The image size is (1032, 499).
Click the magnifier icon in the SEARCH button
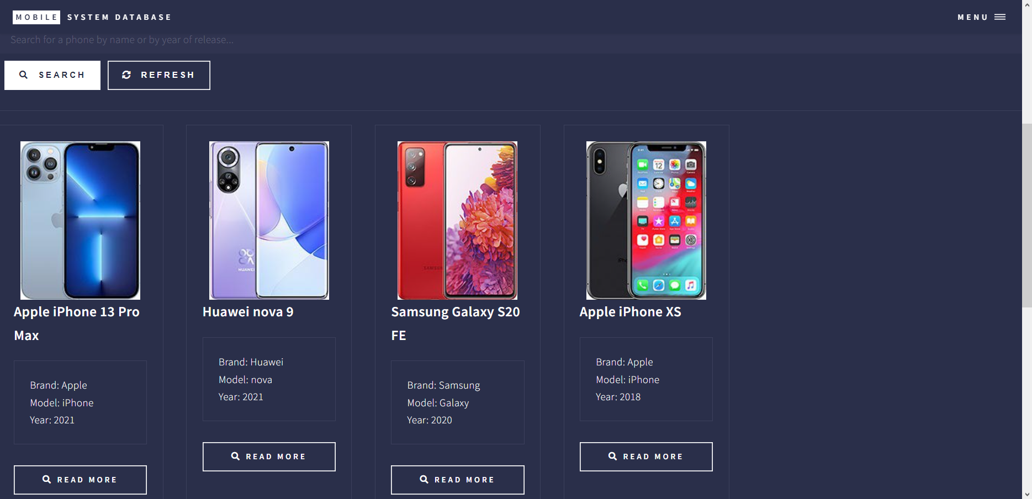coord(23,75)
